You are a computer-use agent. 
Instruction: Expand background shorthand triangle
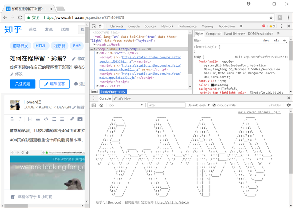pyautogui.click(x=219, y=89)
